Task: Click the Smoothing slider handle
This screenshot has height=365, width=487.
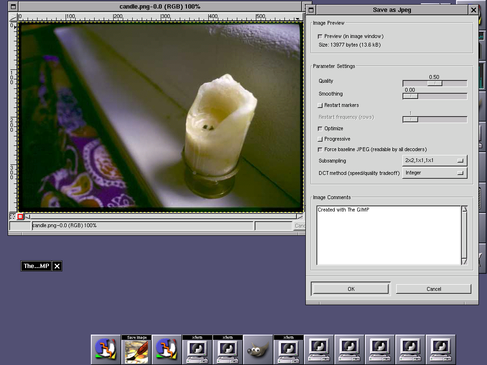Action: [x=410, y=96]
